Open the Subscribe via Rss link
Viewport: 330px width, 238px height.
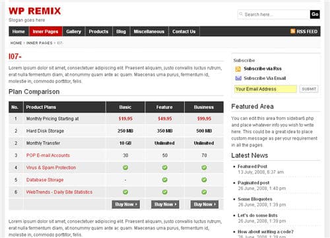click(263, 69)
